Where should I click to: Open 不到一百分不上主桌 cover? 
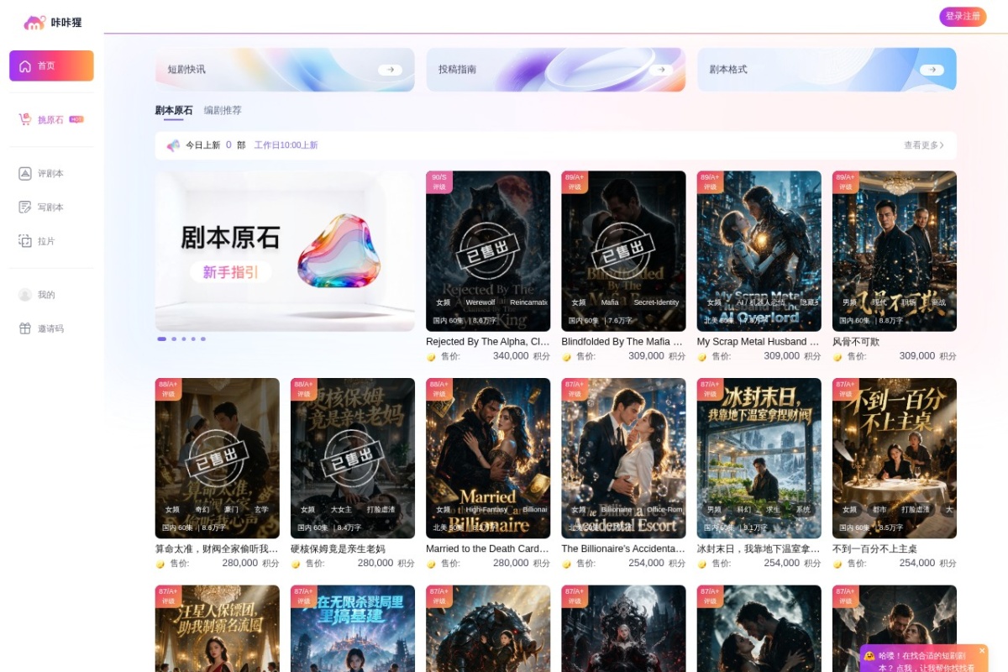895,458
